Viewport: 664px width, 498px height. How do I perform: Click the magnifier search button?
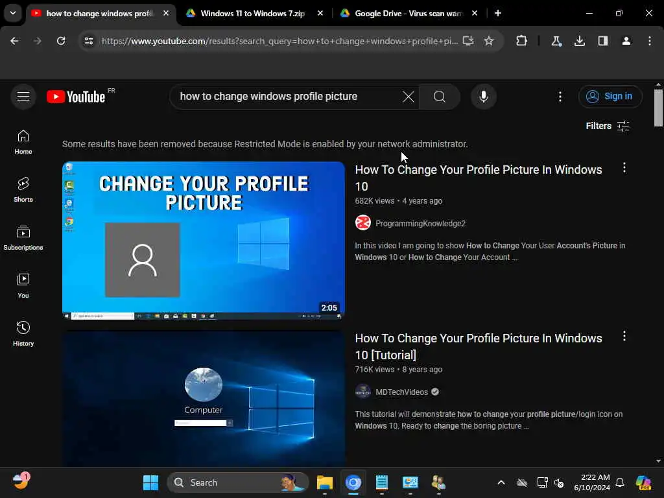440,97
